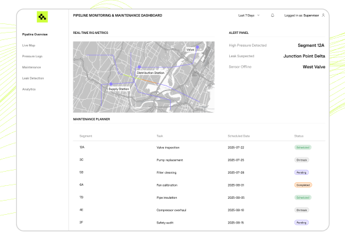Sort by Scheduled Date column header

click(239, 136)
